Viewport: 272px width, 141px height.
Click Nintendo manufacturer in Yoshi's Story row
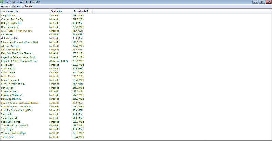pyautogui.click(x=54, y=137)
